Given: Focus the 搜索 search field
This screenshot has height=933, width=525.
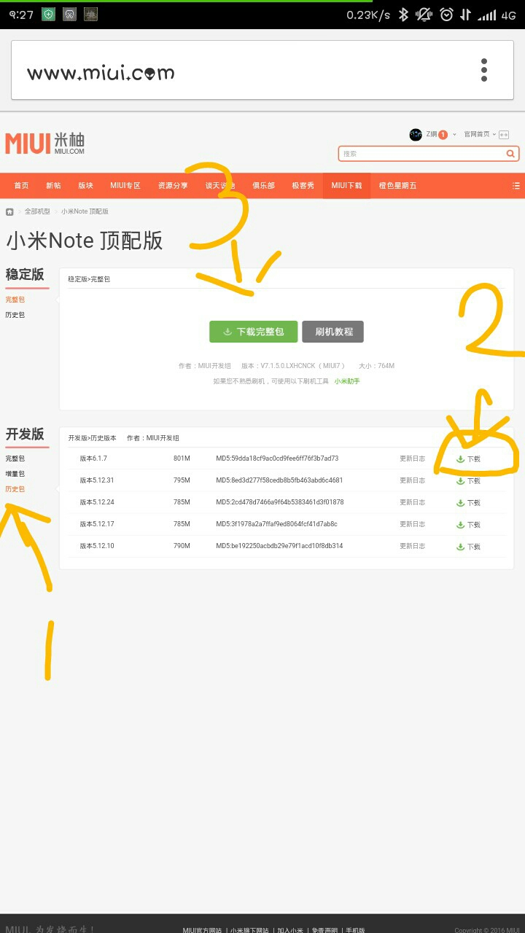Looking at the screenshot, I should tap(421, 154).
